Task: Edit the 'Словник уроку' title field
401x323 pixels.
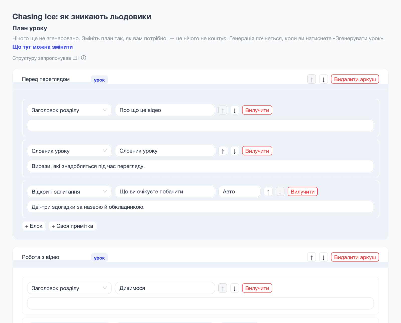Action: (x=165, y=151)
